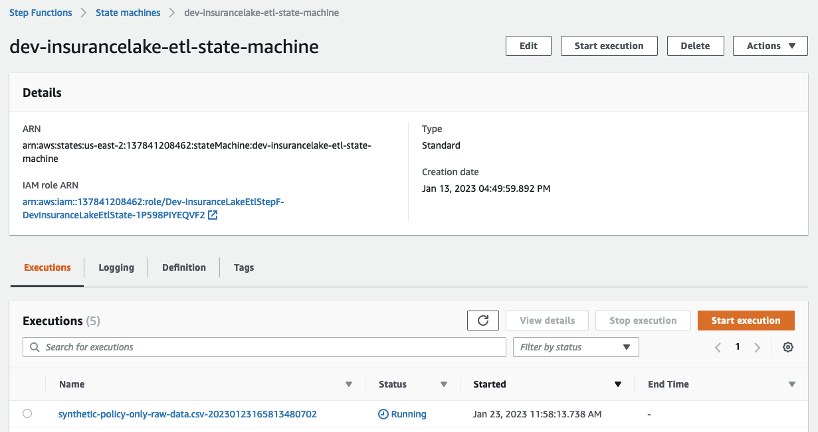The height and width of the screenshot is (432, 818).
Task: Open table preferences with the gear icon
Action: point(788,346)
